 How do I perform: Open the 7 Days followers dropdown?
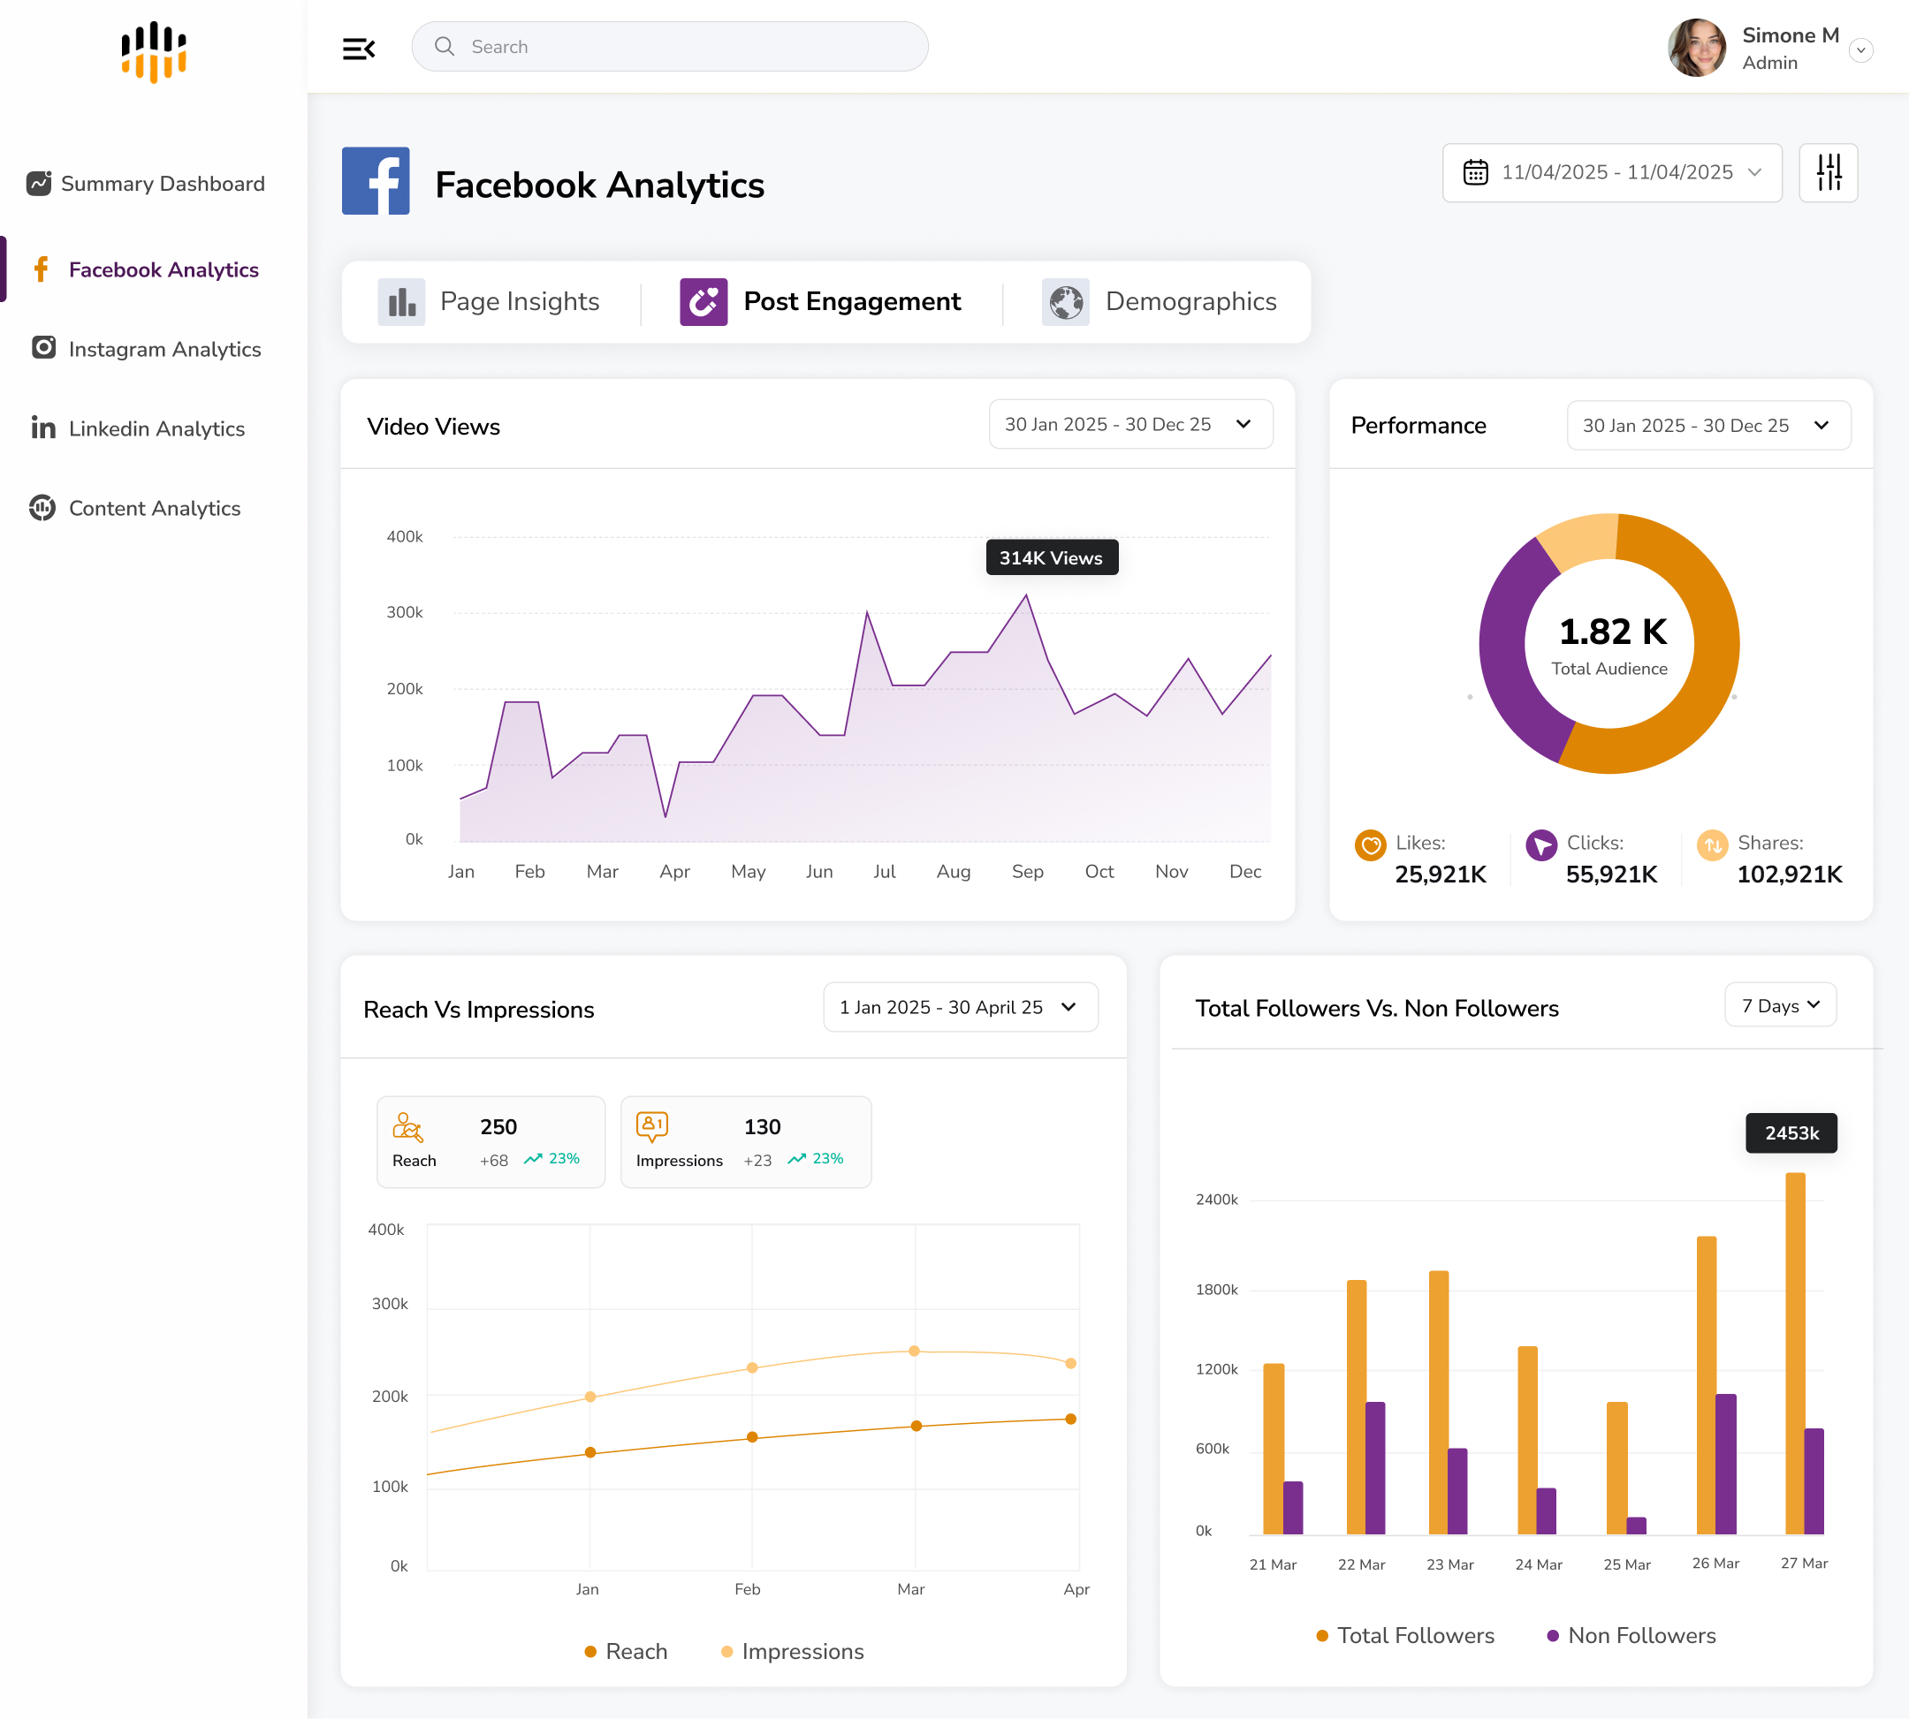[x=1781, y=1005]
